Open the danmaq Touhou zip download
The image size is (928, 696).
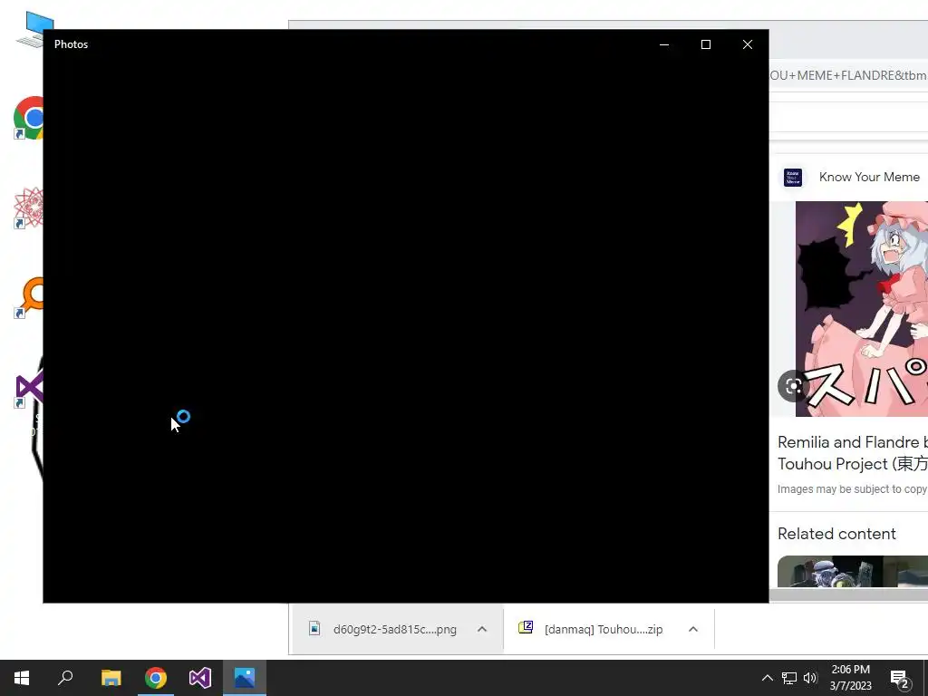592,629
